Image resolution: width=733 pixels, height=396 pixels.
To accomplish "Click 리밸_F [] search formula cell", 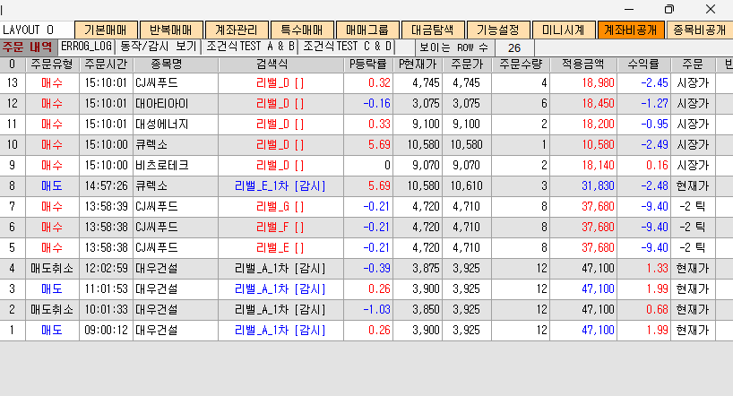I will 280,228.
